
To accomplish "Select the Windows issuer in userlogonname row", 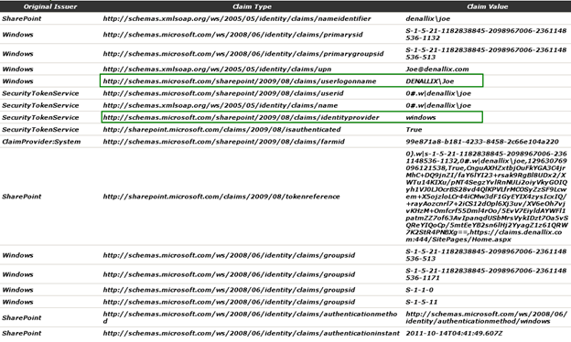I will tap(18, 81).
